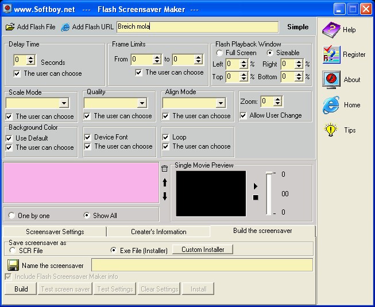Adjust Frame Limits to spinner
This screenshot has height=307, width=375.
point(198,59)
